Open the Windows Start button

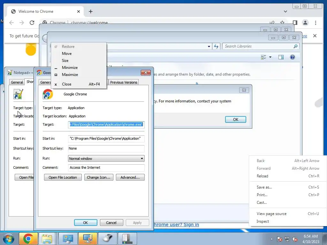click(x=8, y=239)
